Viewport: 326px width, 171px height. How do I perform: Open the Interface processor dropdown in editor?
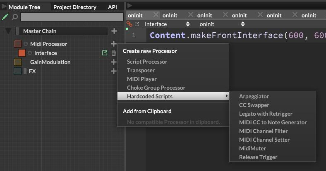pos(167,24)
